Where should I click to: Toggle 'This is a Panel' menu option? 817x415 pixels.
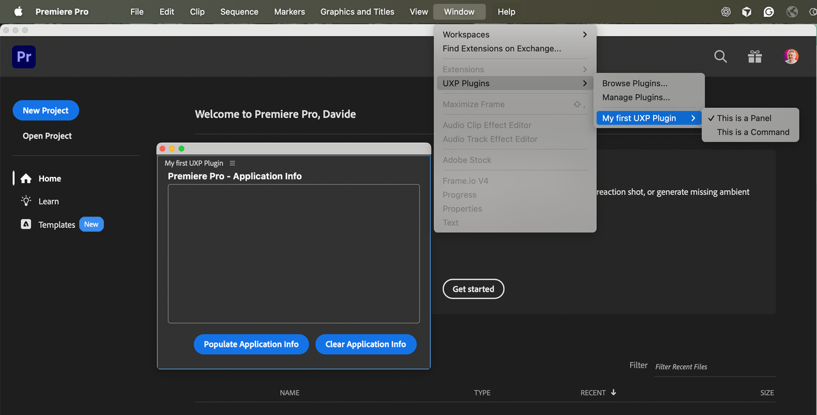[x=744, y=118]
